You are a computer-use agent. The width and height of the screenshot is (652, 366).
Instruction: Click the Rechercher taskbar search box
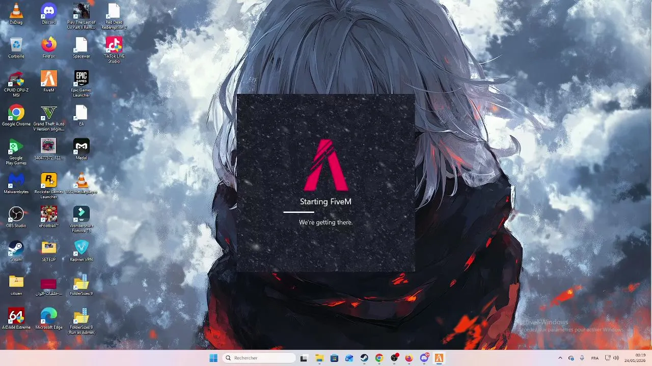pyautogui.click(x=259, y=358)
